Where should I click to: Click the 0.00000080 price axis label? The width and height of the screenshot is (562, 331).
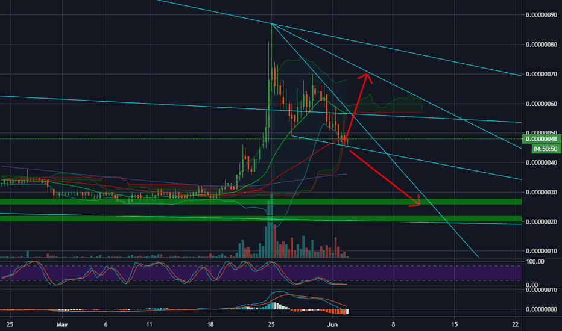tap(541, 45)
